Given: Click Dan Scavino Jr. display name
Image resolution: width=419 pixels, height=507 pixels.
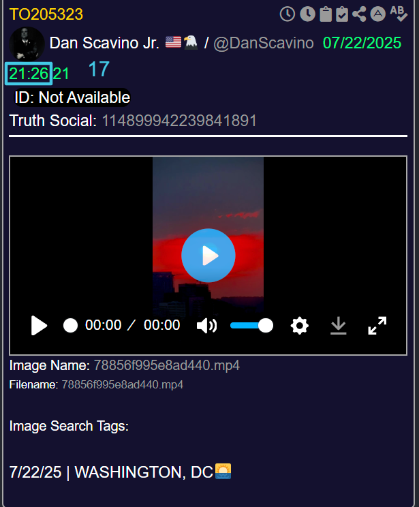Looking at the screenshot, I should (x=104, y=43).
